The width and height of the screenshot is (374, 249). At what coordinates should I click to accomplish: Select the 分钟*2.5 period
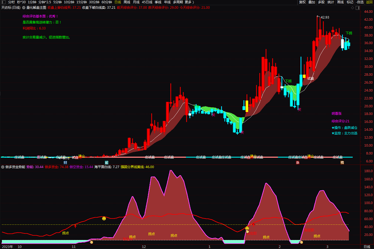click(x=44, y=2)
